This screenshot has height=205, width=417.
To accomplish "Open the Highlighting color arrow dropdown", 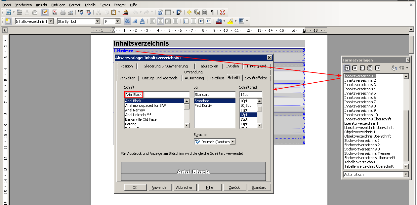I will 235,21.
